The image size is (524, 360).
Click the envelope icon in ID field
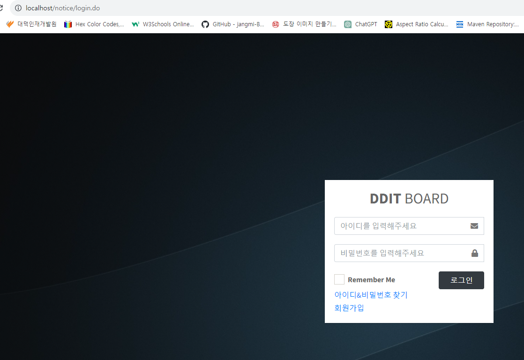pyautogui.click(x=474, y=226)
